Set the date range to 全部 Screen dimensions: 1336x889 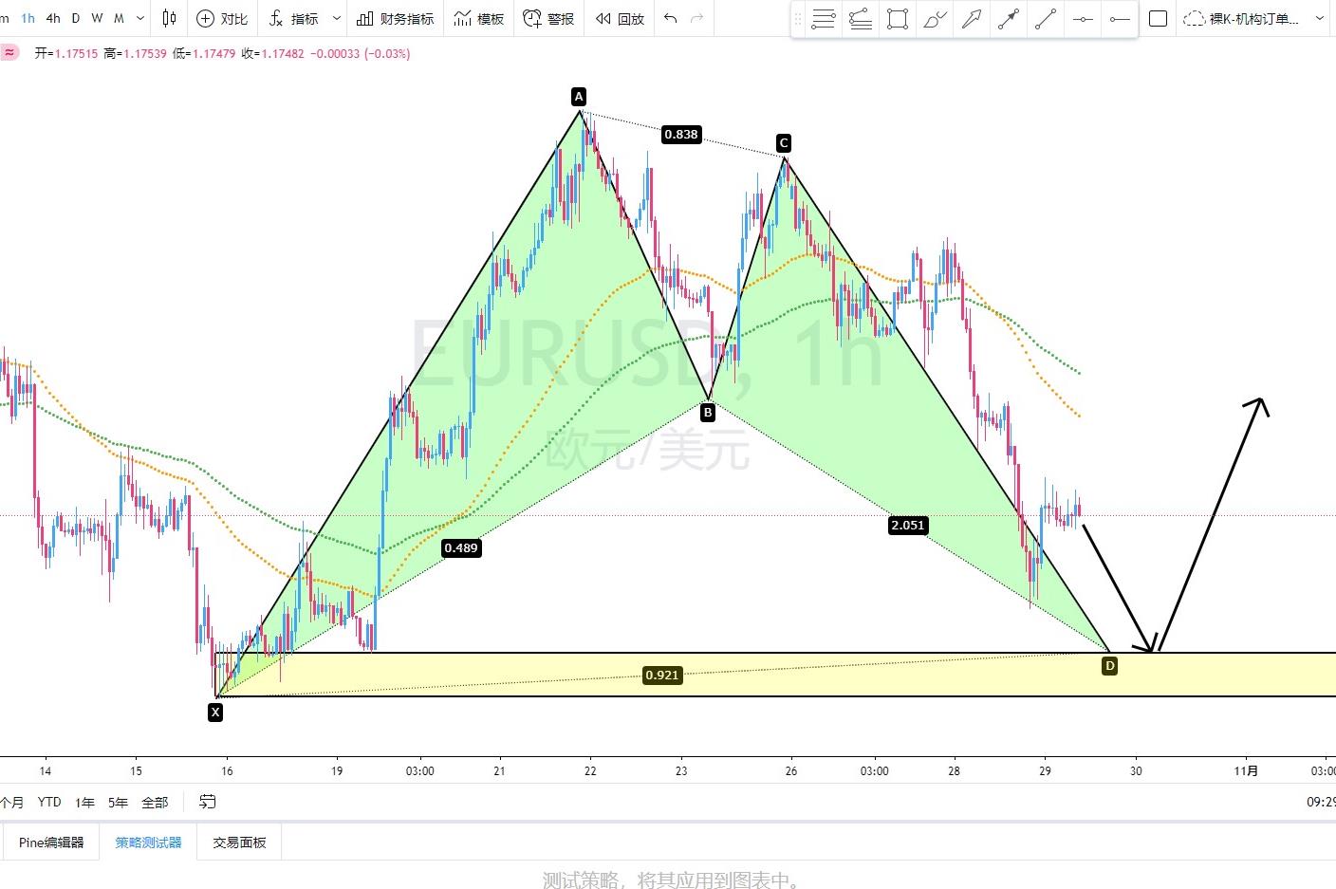click(155, 803)
